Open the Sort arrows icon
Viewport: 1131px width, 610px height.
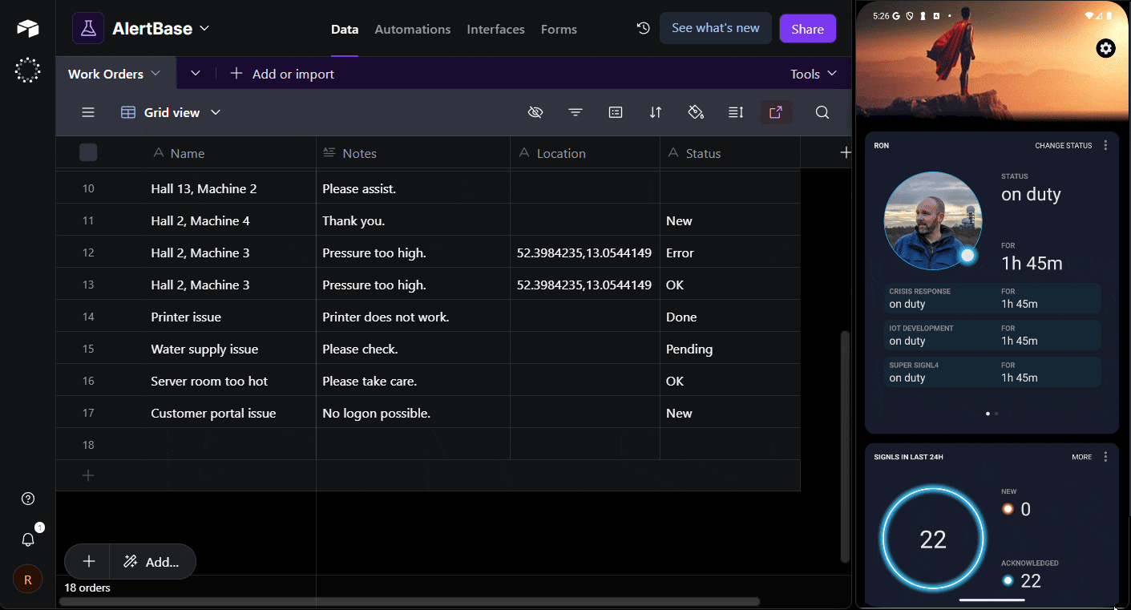656,112
